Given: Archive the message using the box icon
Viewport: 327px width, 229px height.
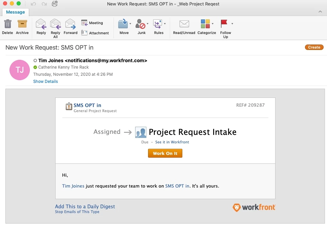Looking at the screenshot, I should coord(22,24).
